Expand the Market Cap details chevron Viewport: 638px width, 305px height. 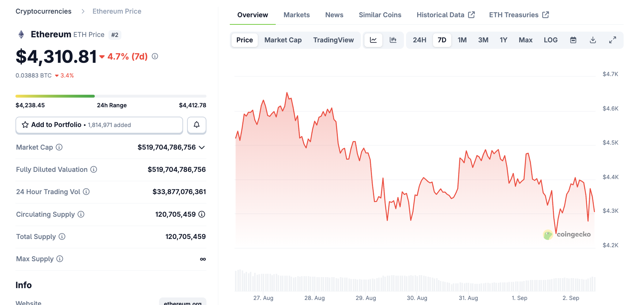tap(202, 147)
